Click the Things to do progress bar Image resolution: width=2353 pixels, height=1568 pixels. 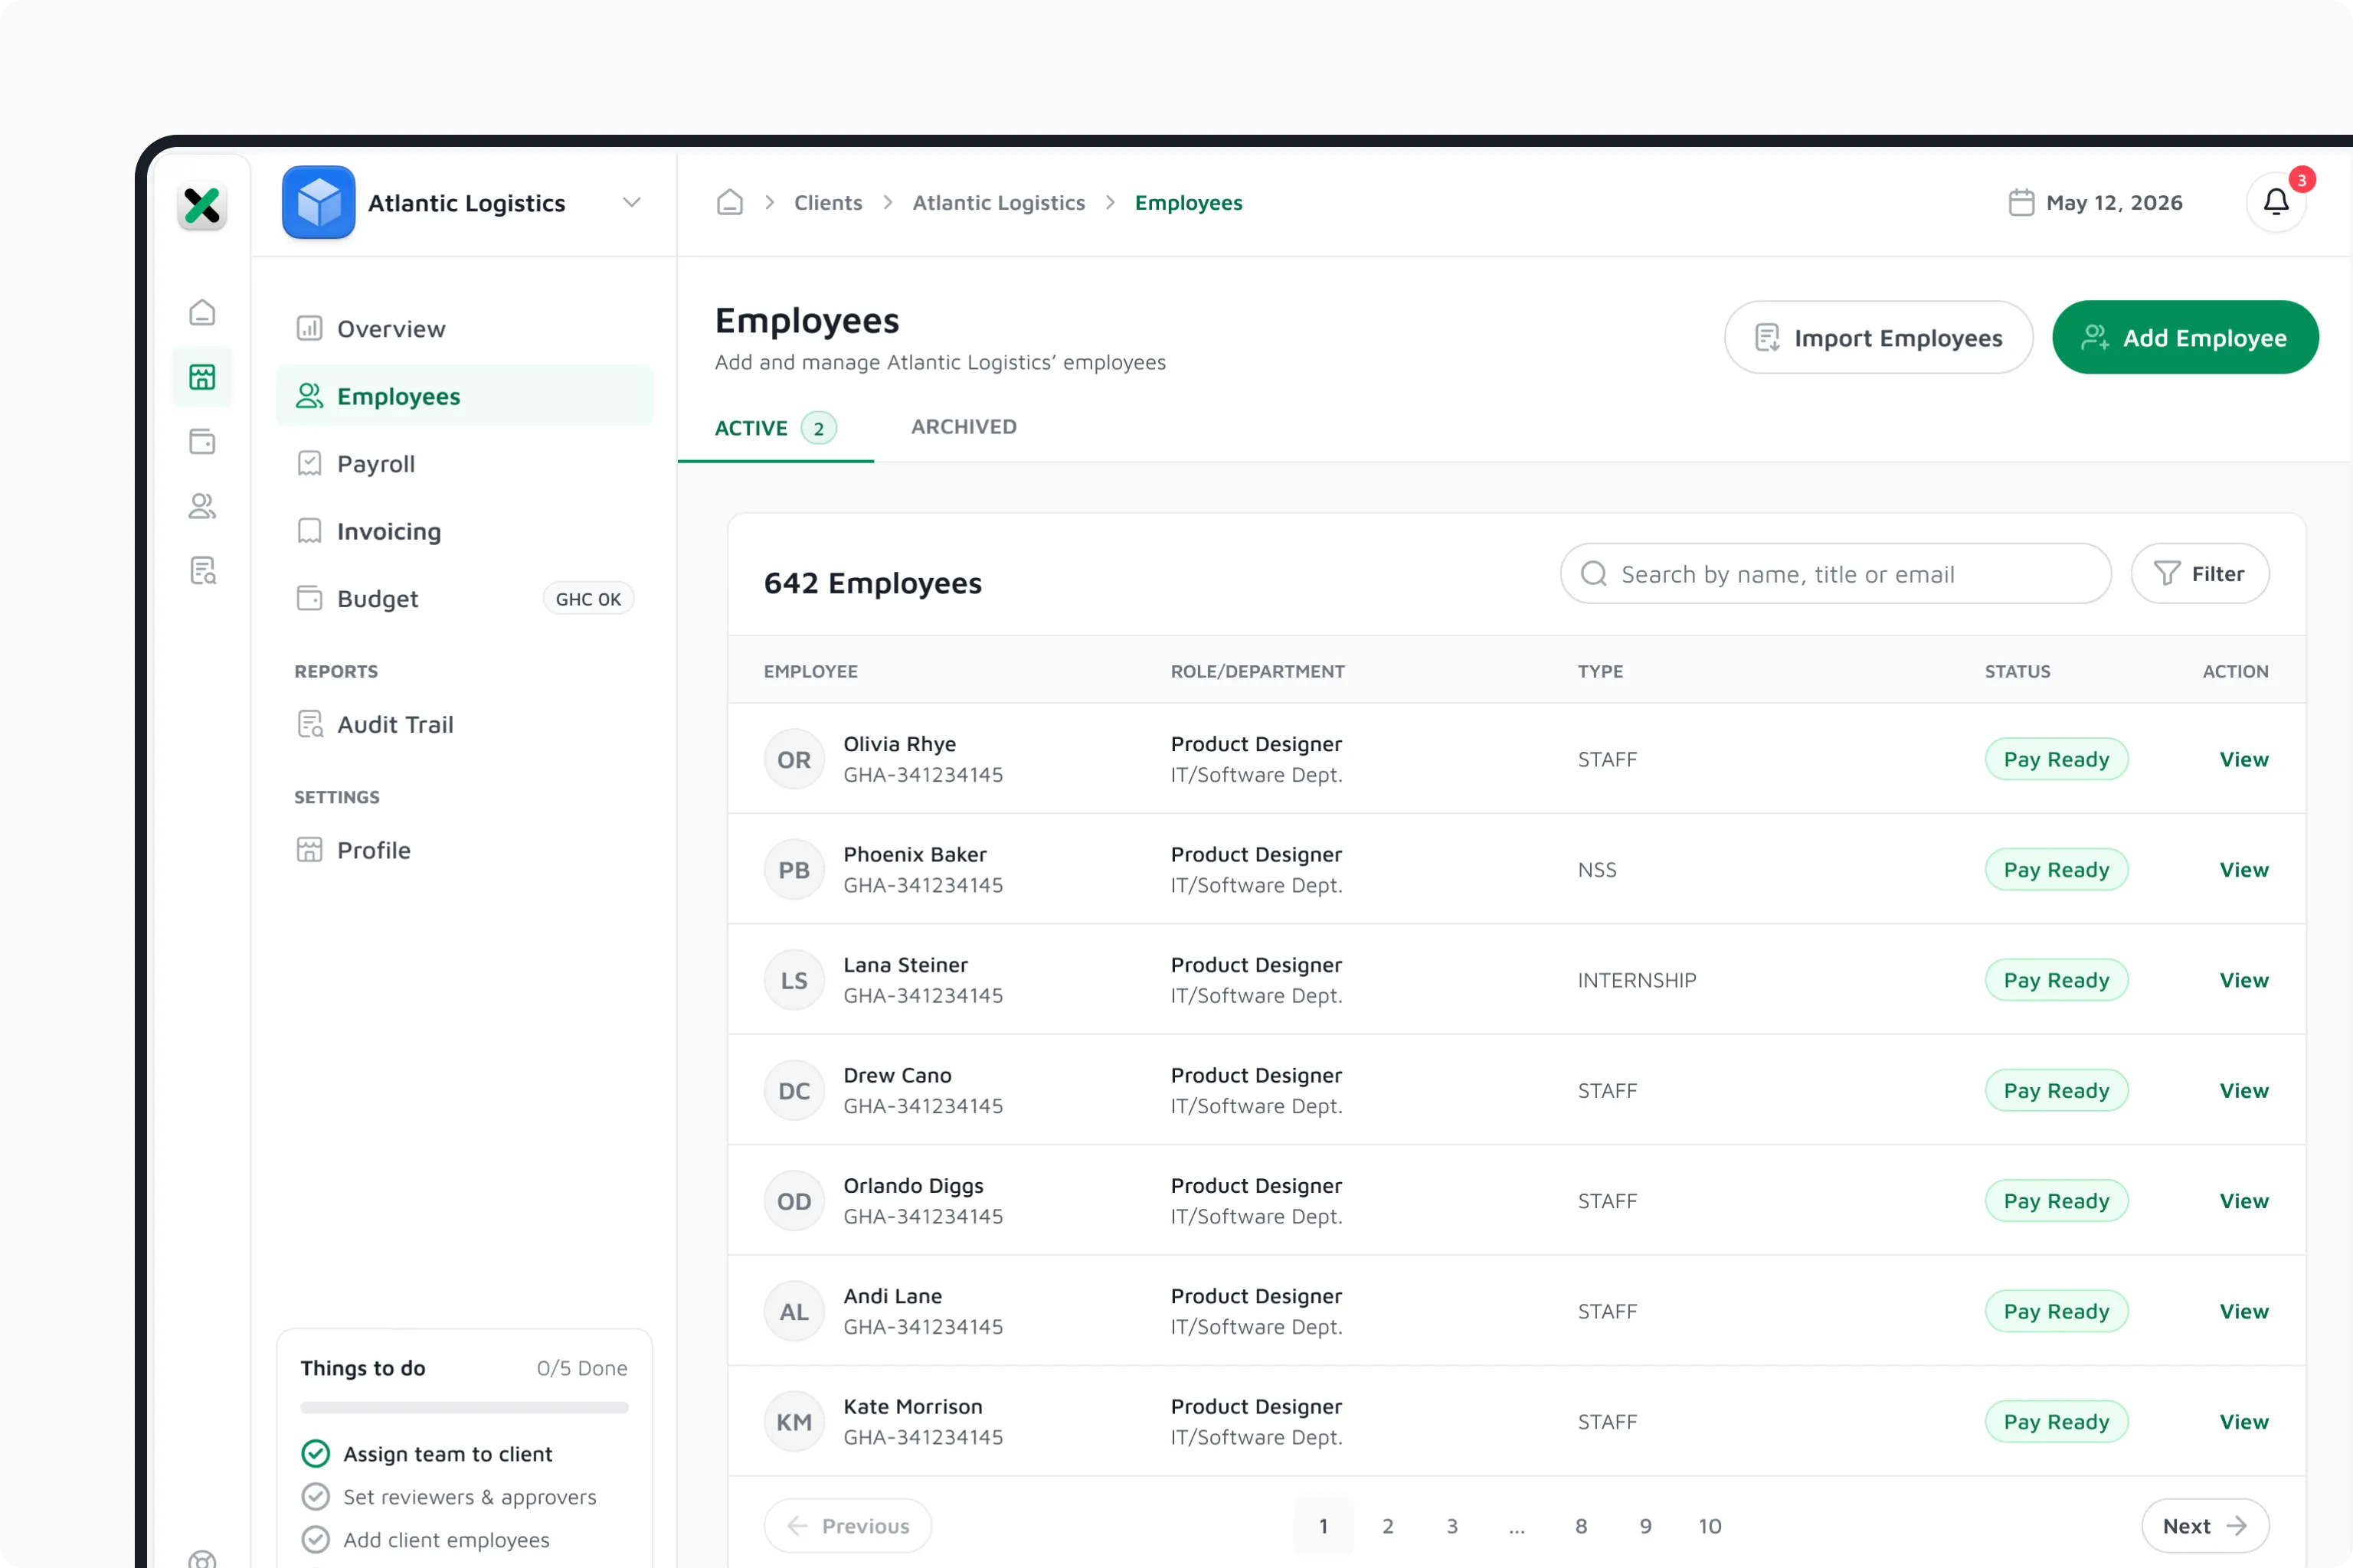464,1408
